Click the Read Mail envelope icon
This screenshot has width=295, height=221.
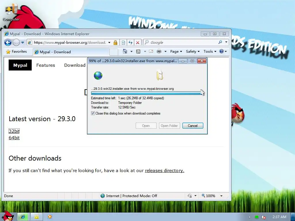(x=151, y=51)
